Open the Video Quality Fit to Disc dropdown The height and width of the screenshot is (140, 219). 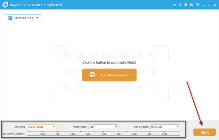click(x=165, y=127)
